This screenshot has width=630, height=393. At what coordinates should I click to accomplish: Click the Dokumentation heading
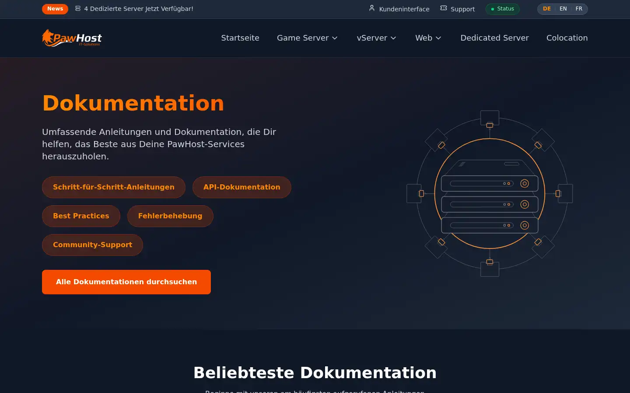point(133,103)
